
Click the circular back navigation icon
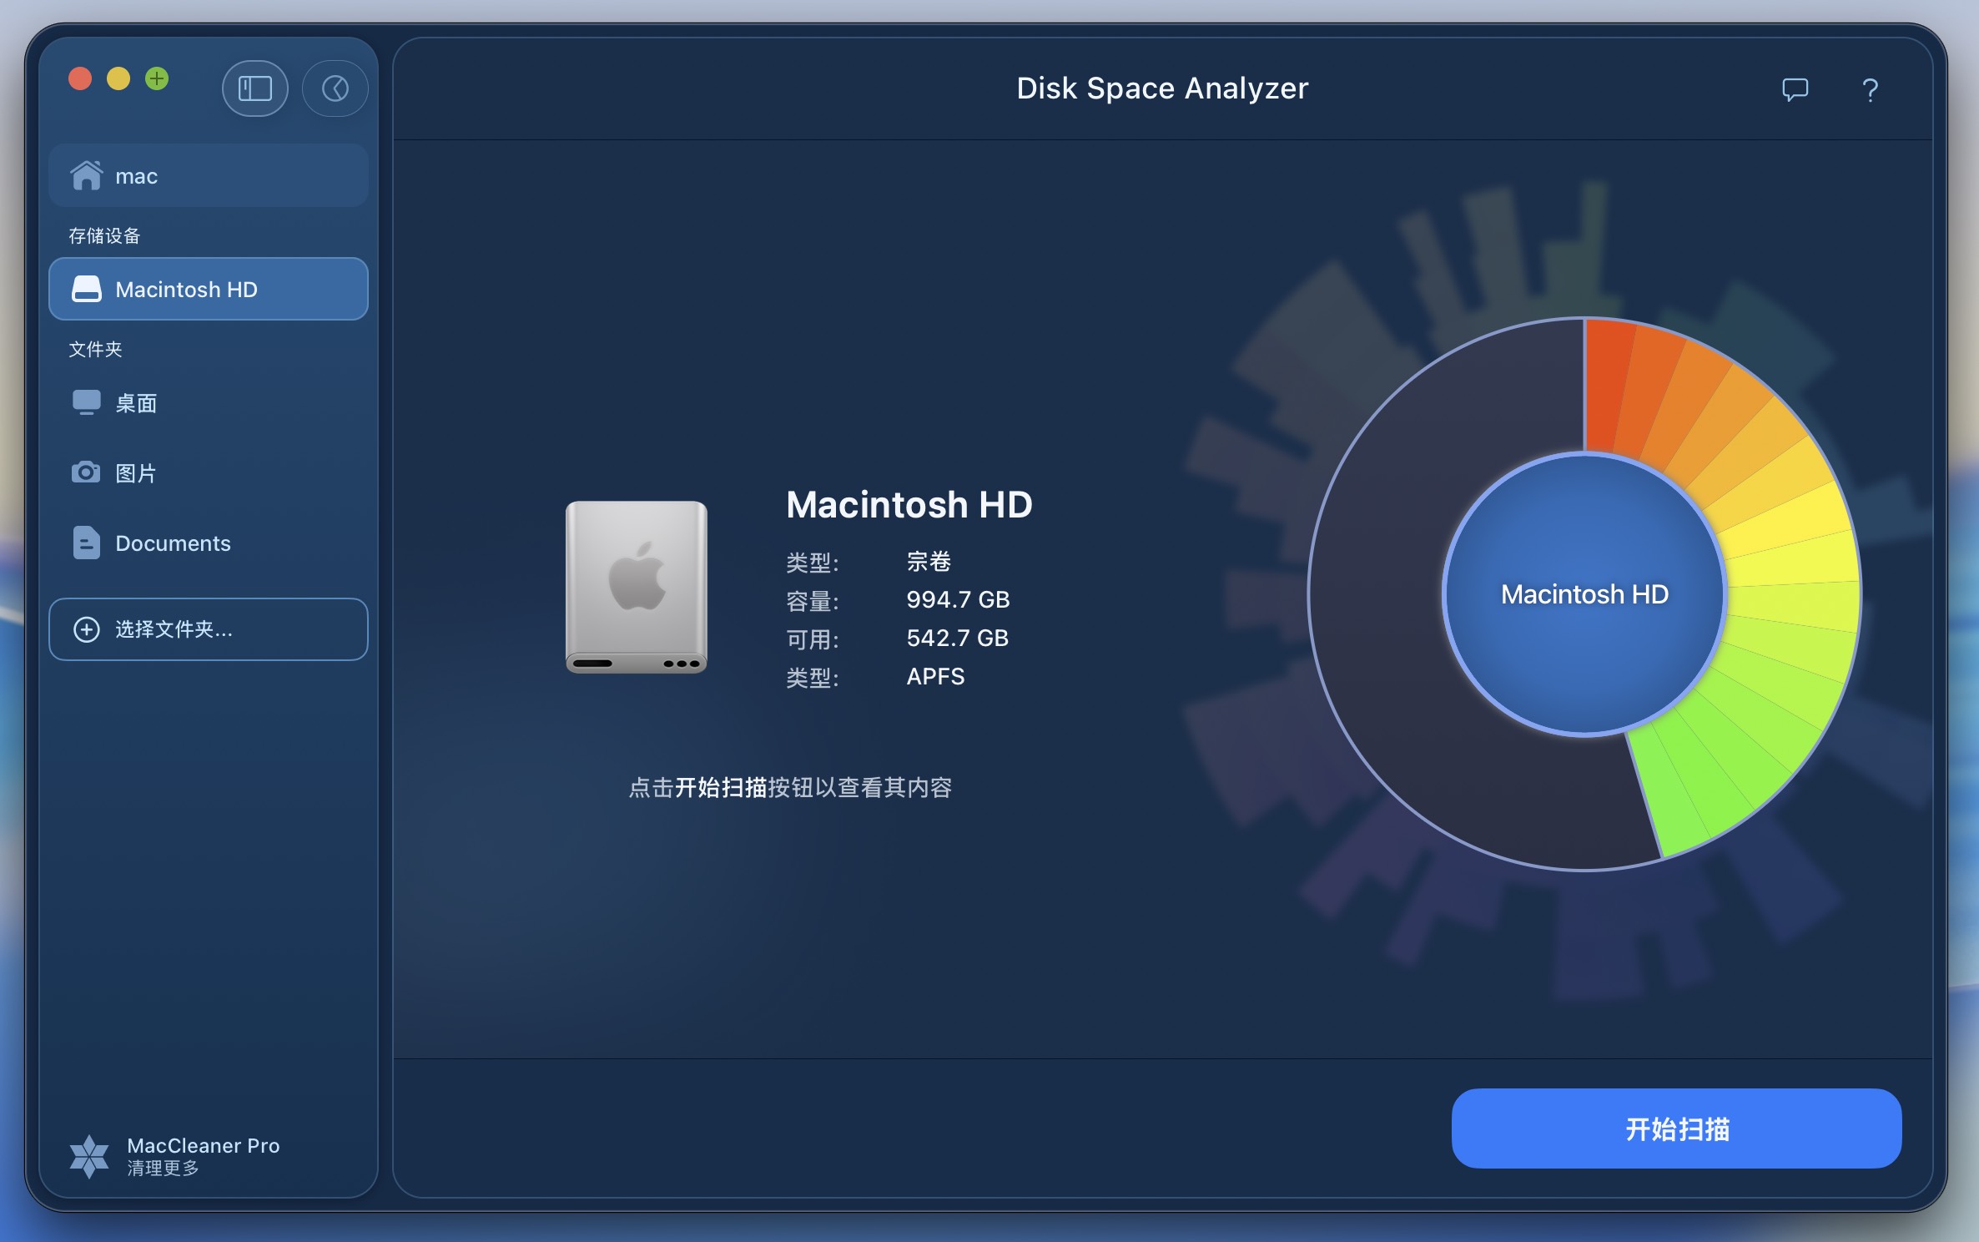(335, 88)
